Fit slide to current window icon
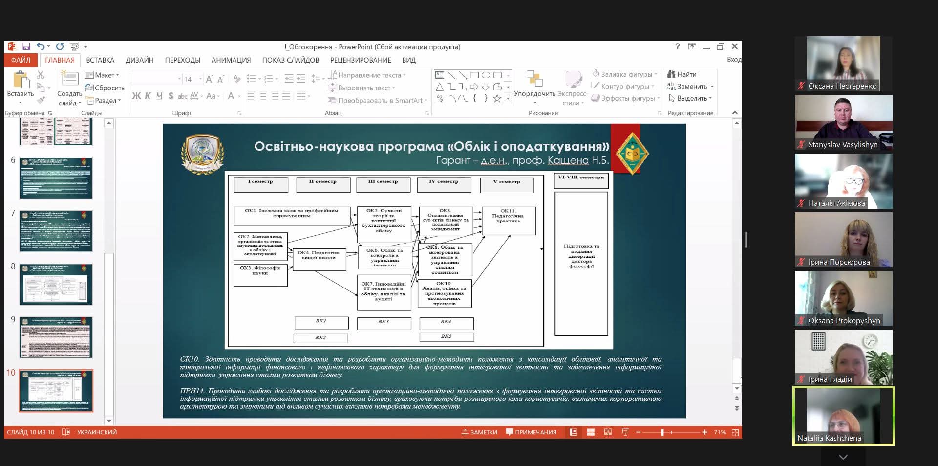Image resolution: width=938 pixels, height=466 pixels. pos(735,432)
